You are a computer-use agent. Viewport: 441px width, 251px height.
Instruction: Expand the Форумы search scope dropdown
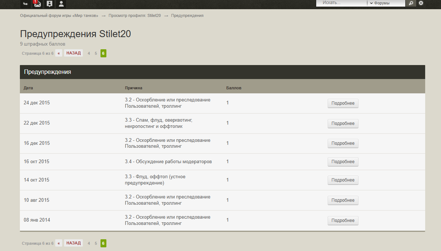(x=386, y=3)
